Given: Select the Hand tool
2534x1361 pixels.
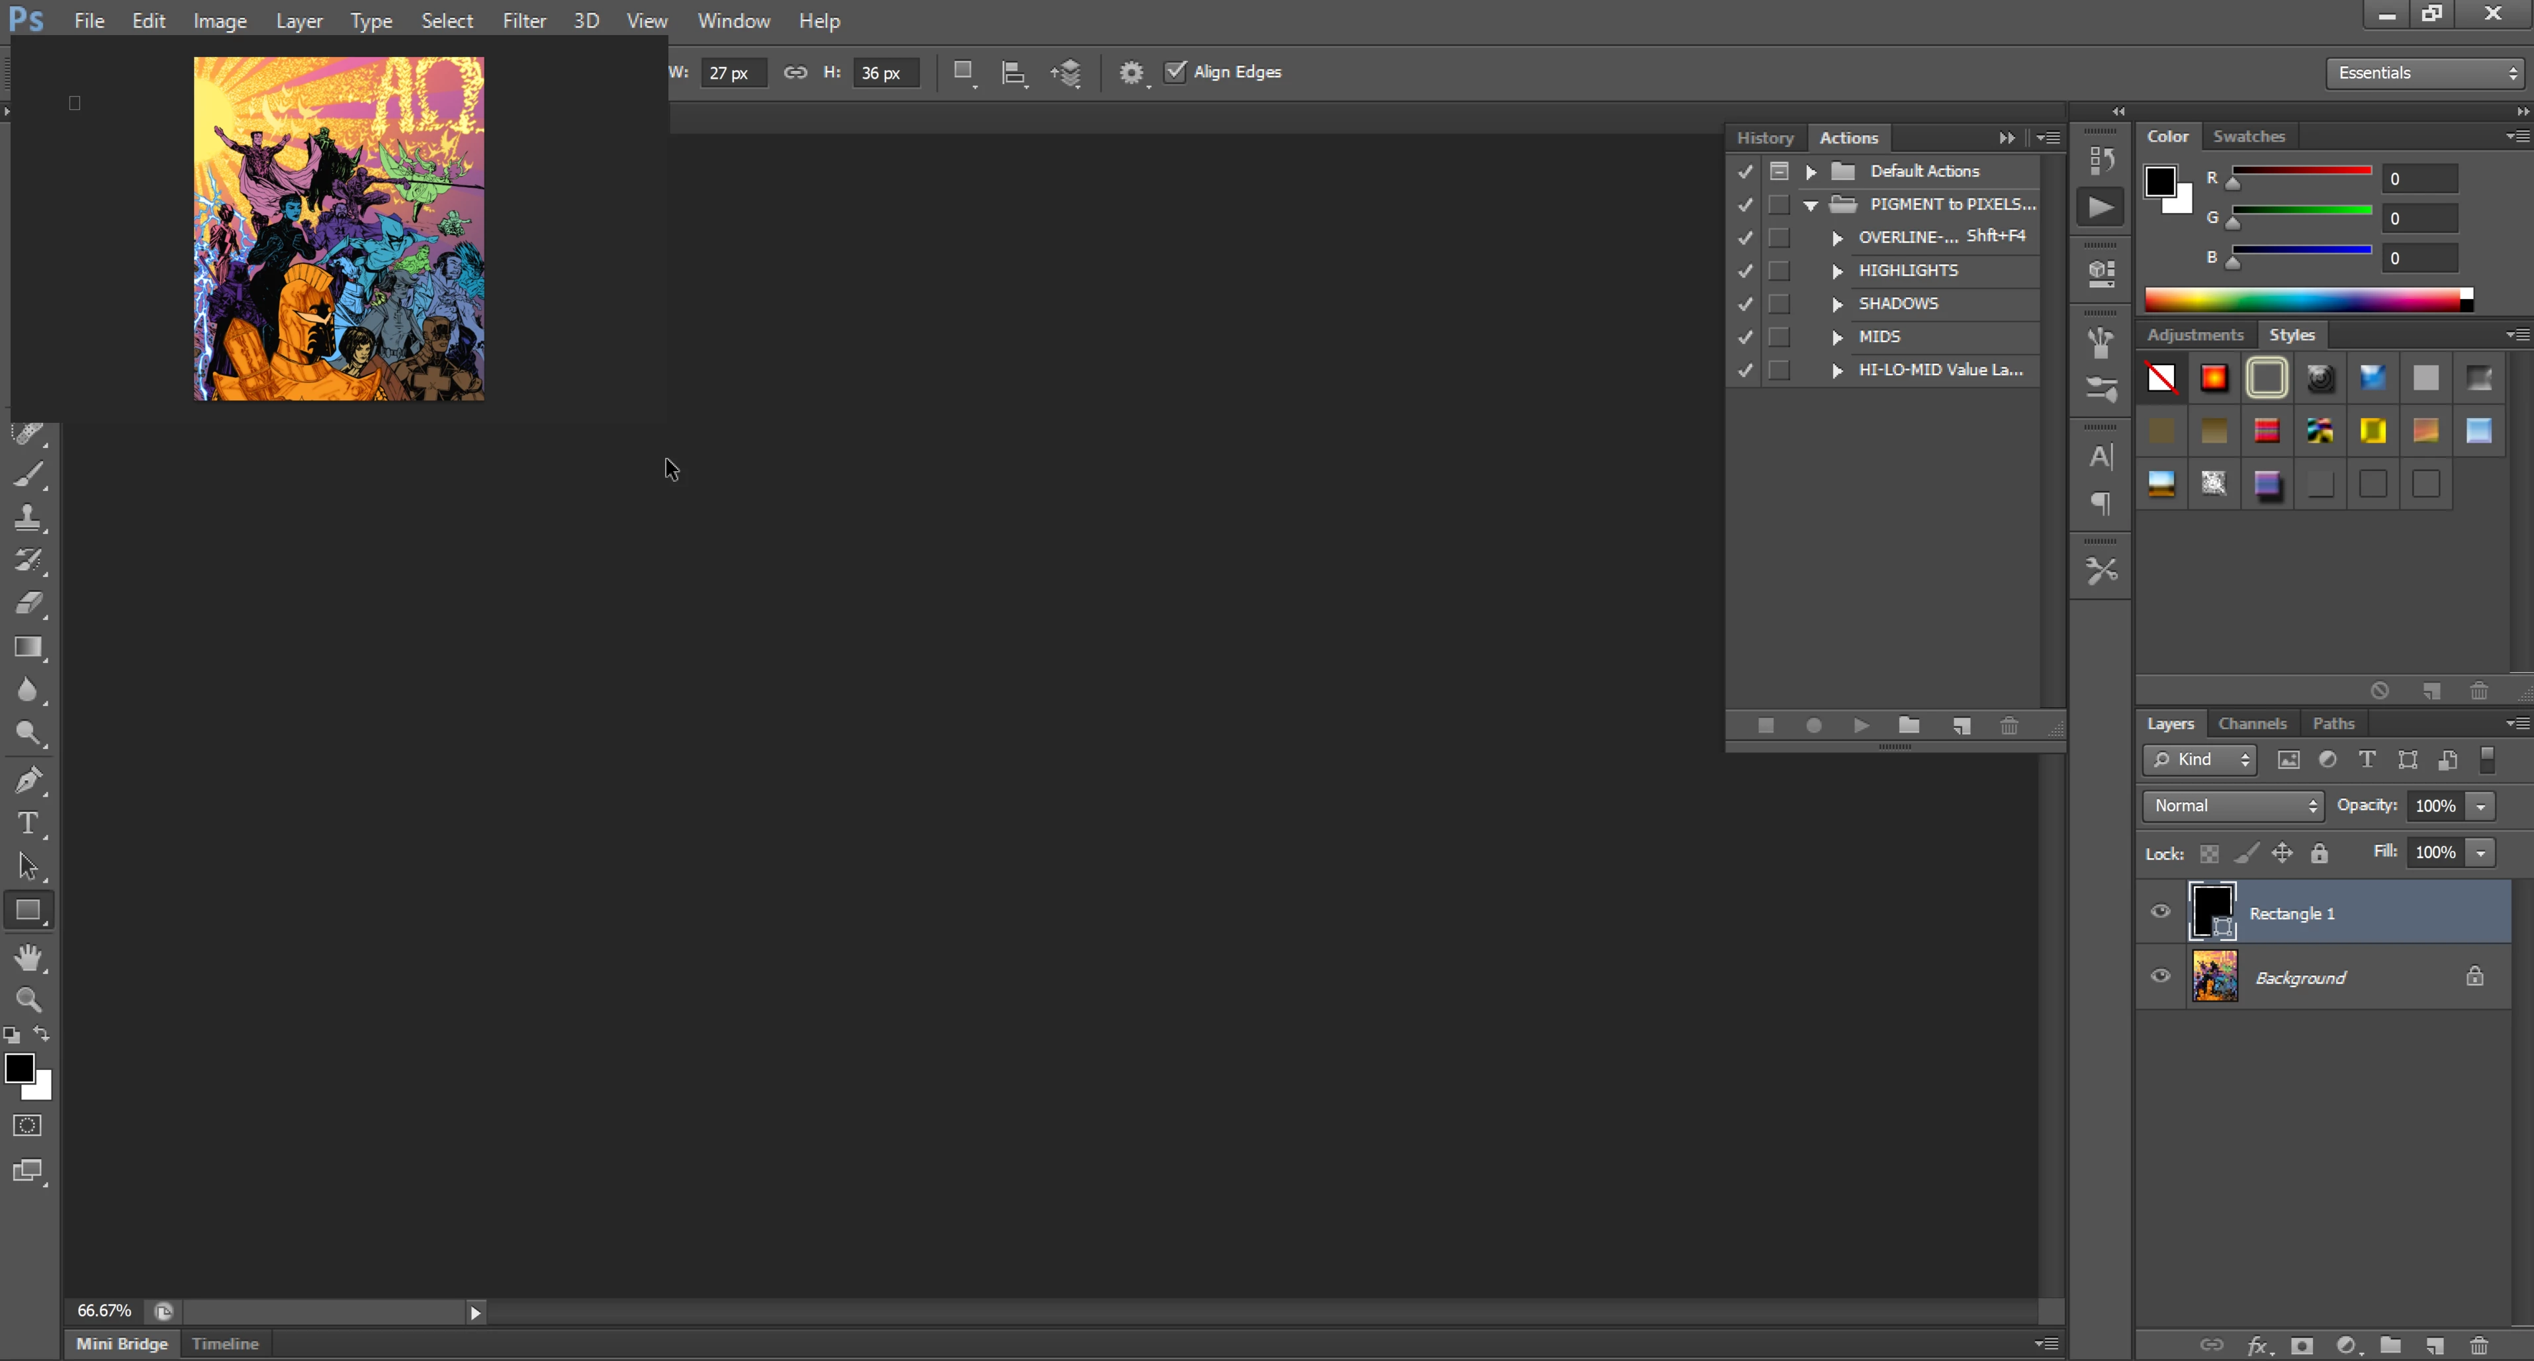Looking at the screenshot, I should tap(28, 957).
